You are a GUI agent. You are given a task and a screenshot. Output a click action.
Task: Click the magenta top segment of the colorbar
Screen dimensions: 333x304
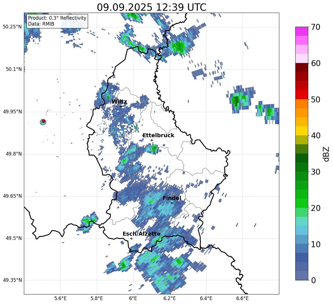point(301,31)
